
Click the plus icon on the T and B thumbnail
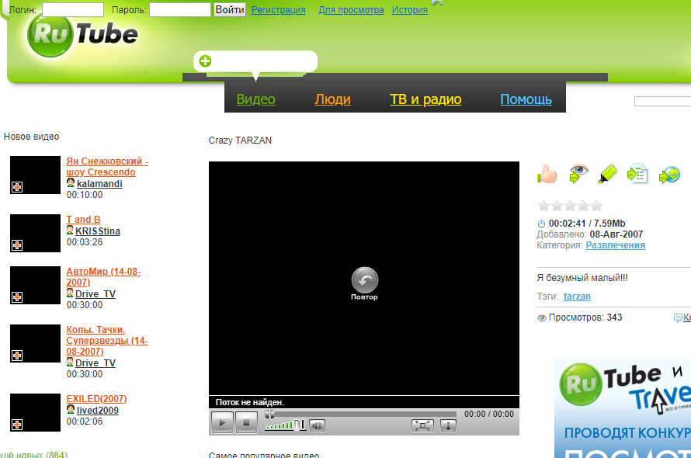(x=17, y=245)
